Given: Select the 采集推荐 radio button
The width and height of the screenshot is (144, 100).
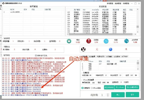Looking at the screenshot, I should coord(82,88).
